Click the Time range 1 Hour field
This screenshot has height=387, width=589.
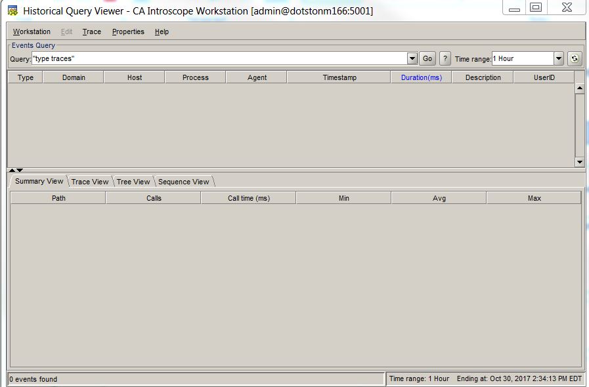[523, 58]
